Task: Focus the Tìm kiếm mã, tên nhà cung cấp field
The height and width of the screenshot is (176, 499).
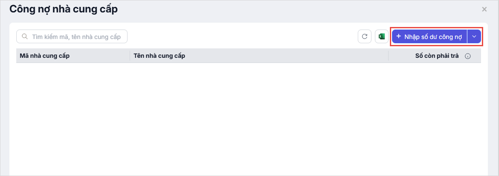Action: click(77, 36)
